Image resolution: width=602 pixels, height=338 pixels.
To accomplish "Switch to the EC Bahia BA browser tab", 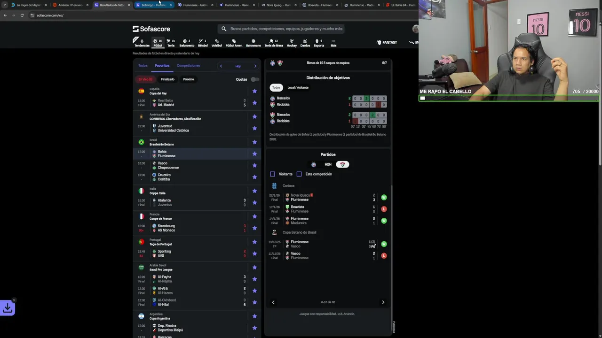I will pos(400,5).
